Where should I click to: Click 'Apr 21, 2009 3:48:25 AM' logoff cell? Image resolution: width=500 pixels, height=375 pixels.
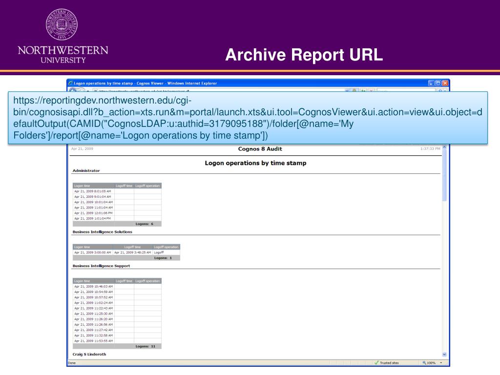click(x=133, y=252)
